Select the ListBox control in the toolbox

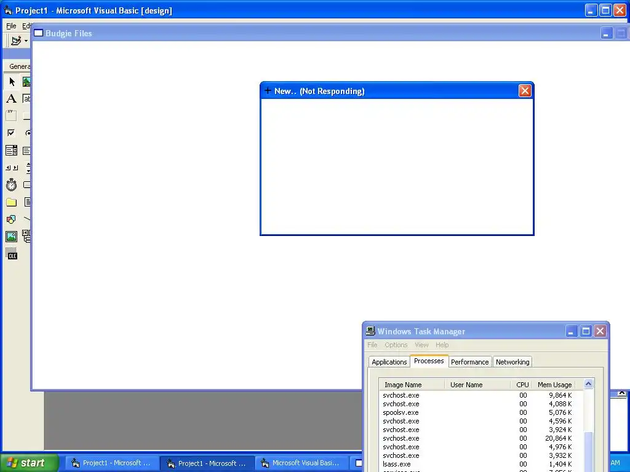[x=26, y=151]
